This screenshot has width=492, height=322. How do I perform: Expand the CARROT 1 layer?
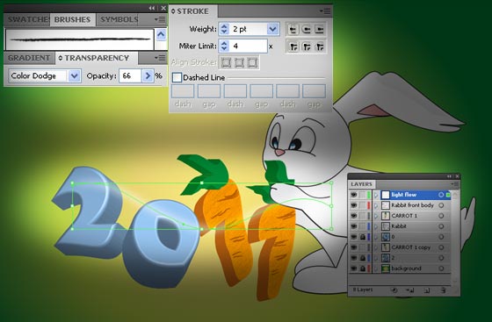pyautogui.click(x=376, y=216)
